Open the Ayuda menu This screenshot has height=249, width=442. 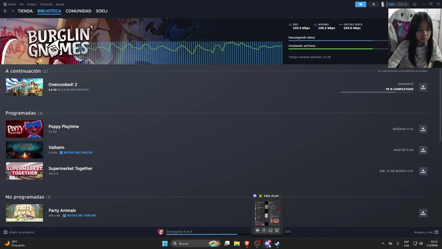coord(60,4)
